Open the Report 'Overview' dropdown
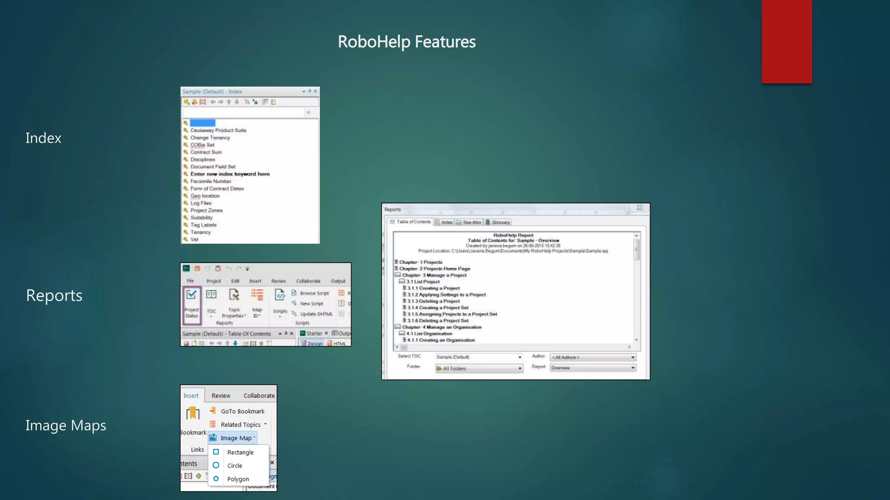This screenshot has height=500, width=890. [593, 368]
